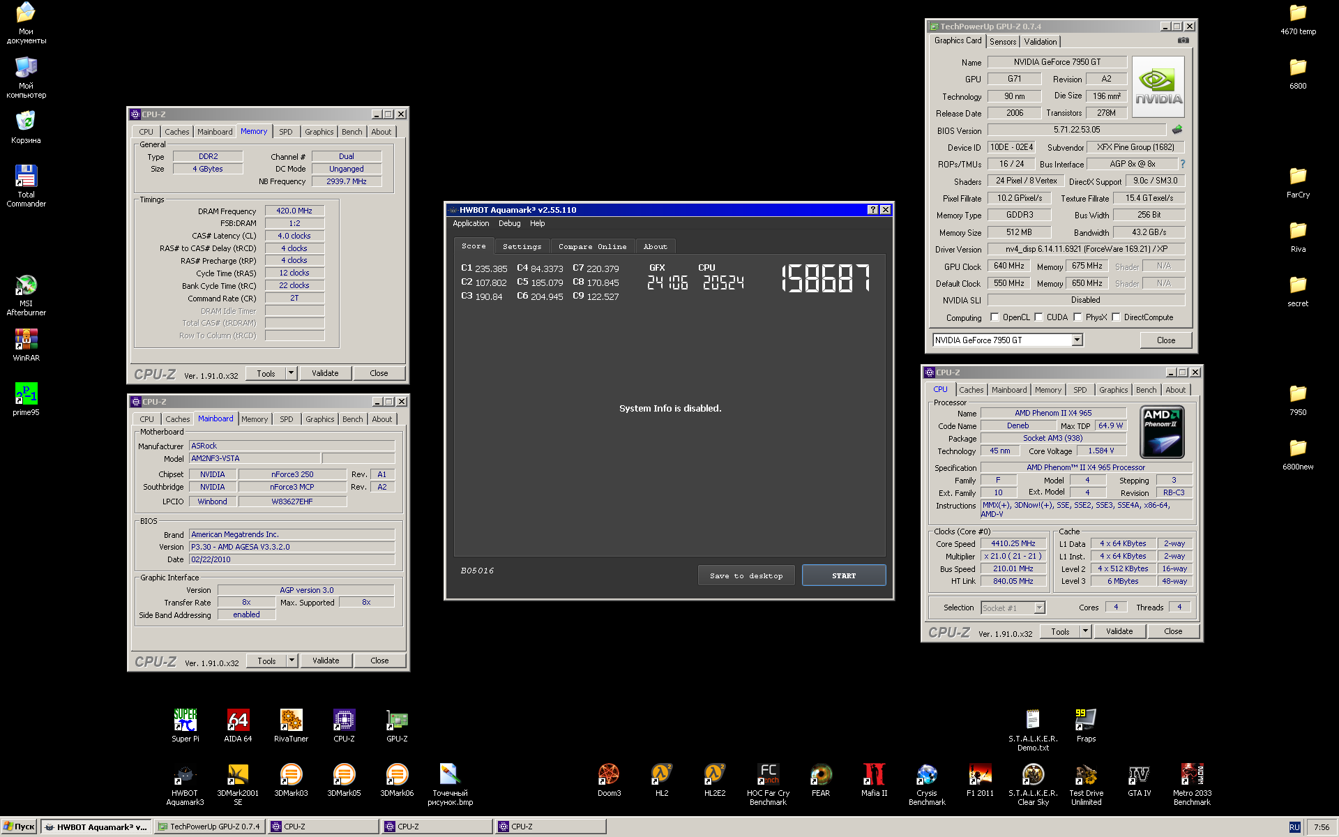Launch AIDA 64 desktop icon
The width and height of the screenshot is (1339, 837).
click(x=239, y=725)
